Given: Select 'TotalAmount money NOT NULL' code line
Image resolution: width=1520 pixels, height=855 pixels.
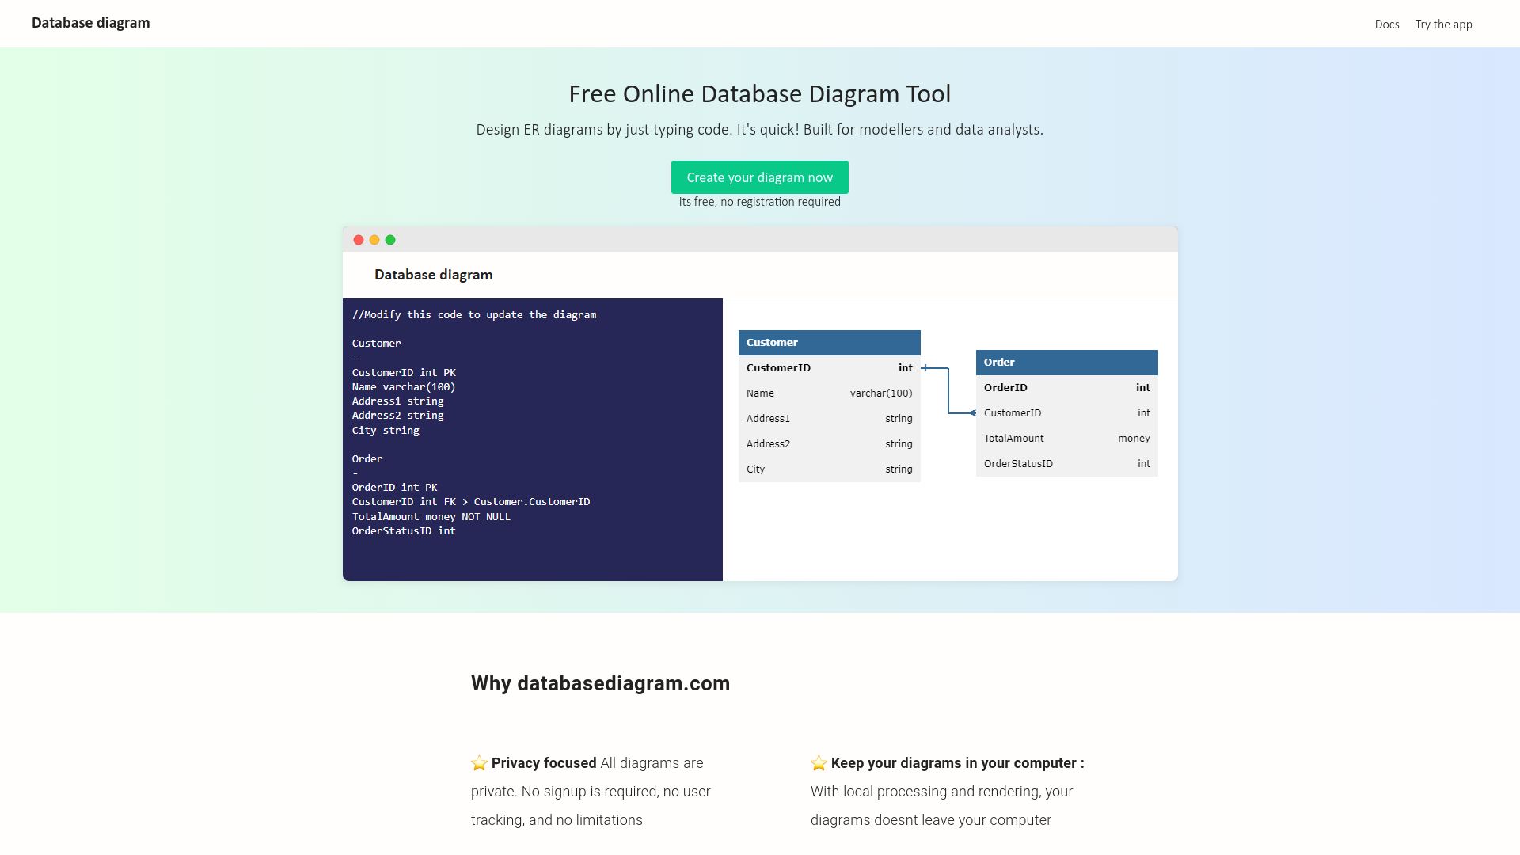Looking at the screenshot, I should pyautogui.click(x=431, y=517).
